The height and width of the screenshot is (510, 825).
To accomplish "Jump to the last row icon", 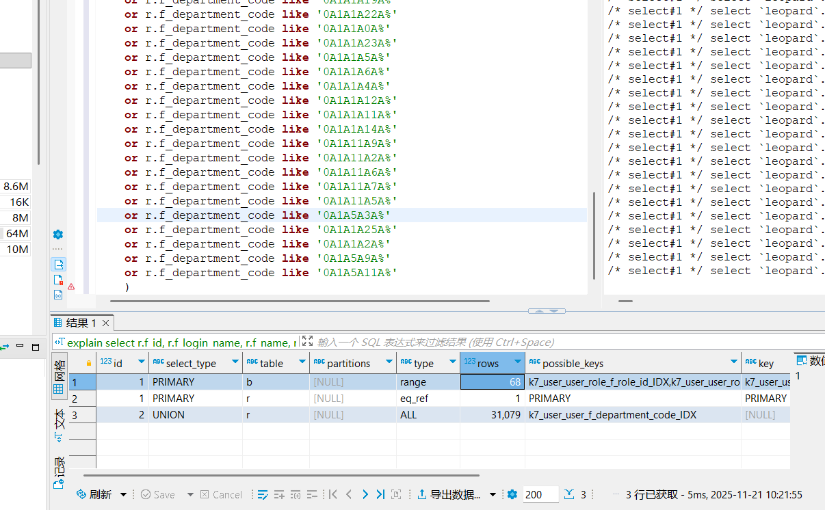I will coord(380,494).
